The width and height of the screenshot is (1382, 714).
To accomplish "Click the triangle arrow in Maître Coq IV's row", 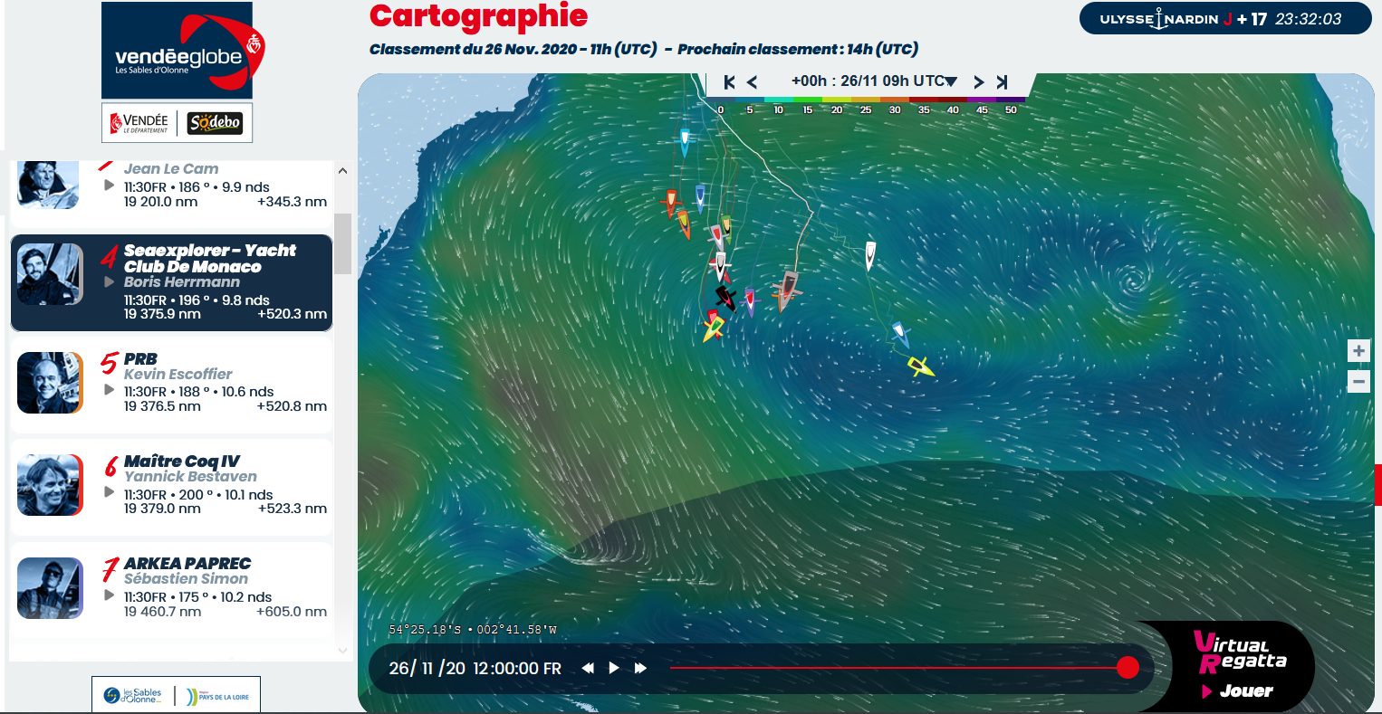I will 110,492.
